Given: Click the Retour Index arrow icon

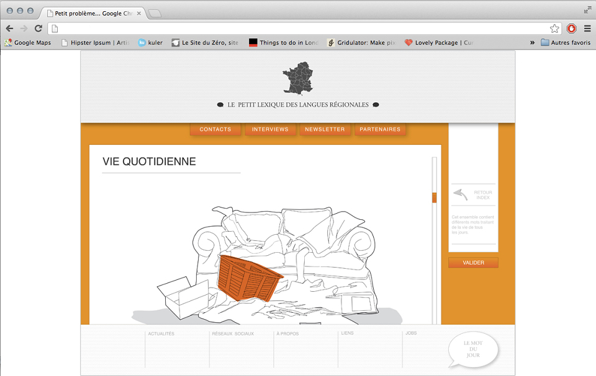Looking at the screenshot, I should click(x=460, y=195).
